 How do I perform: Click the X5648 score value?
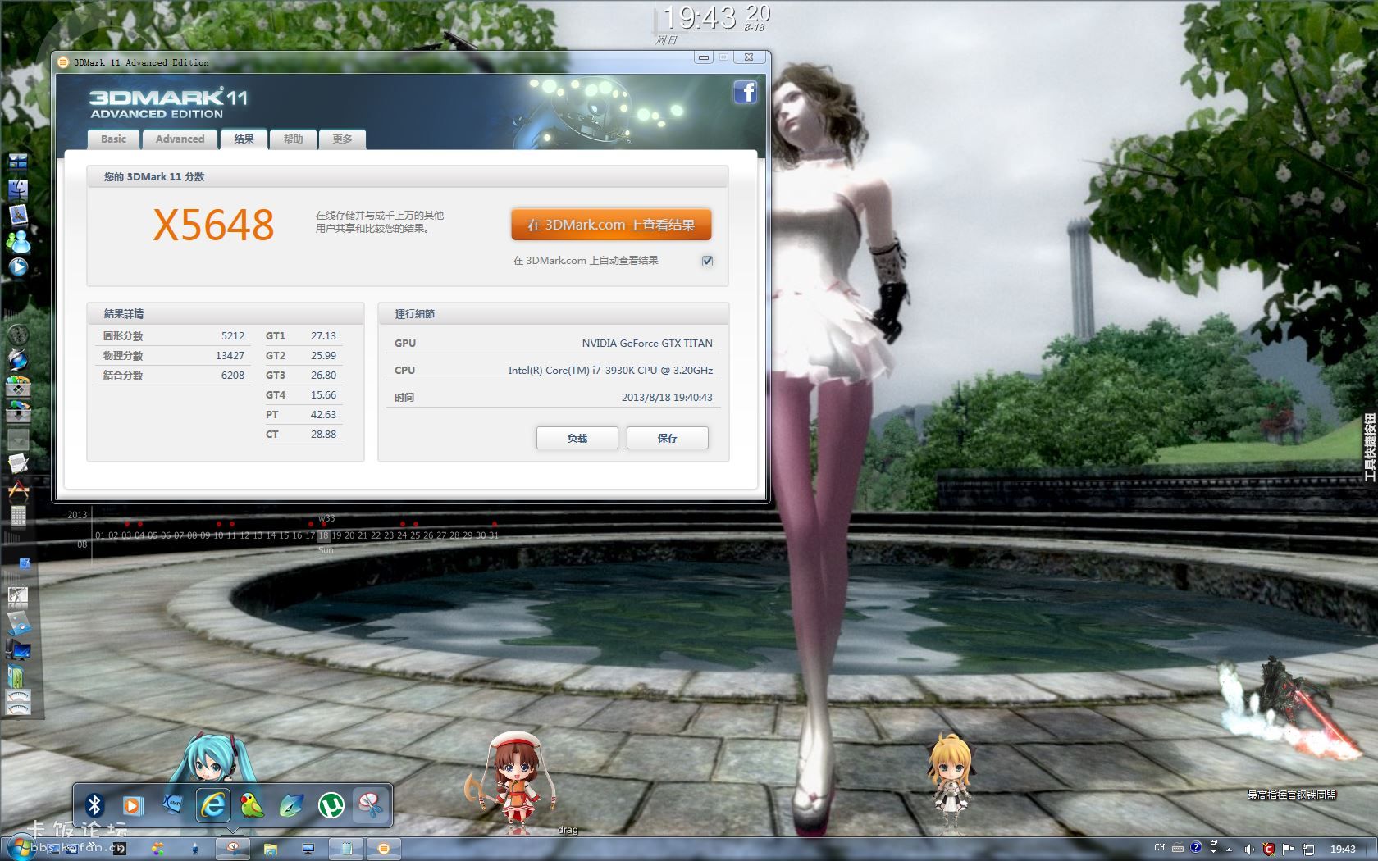pyautogui.click(x=213, y=225)
